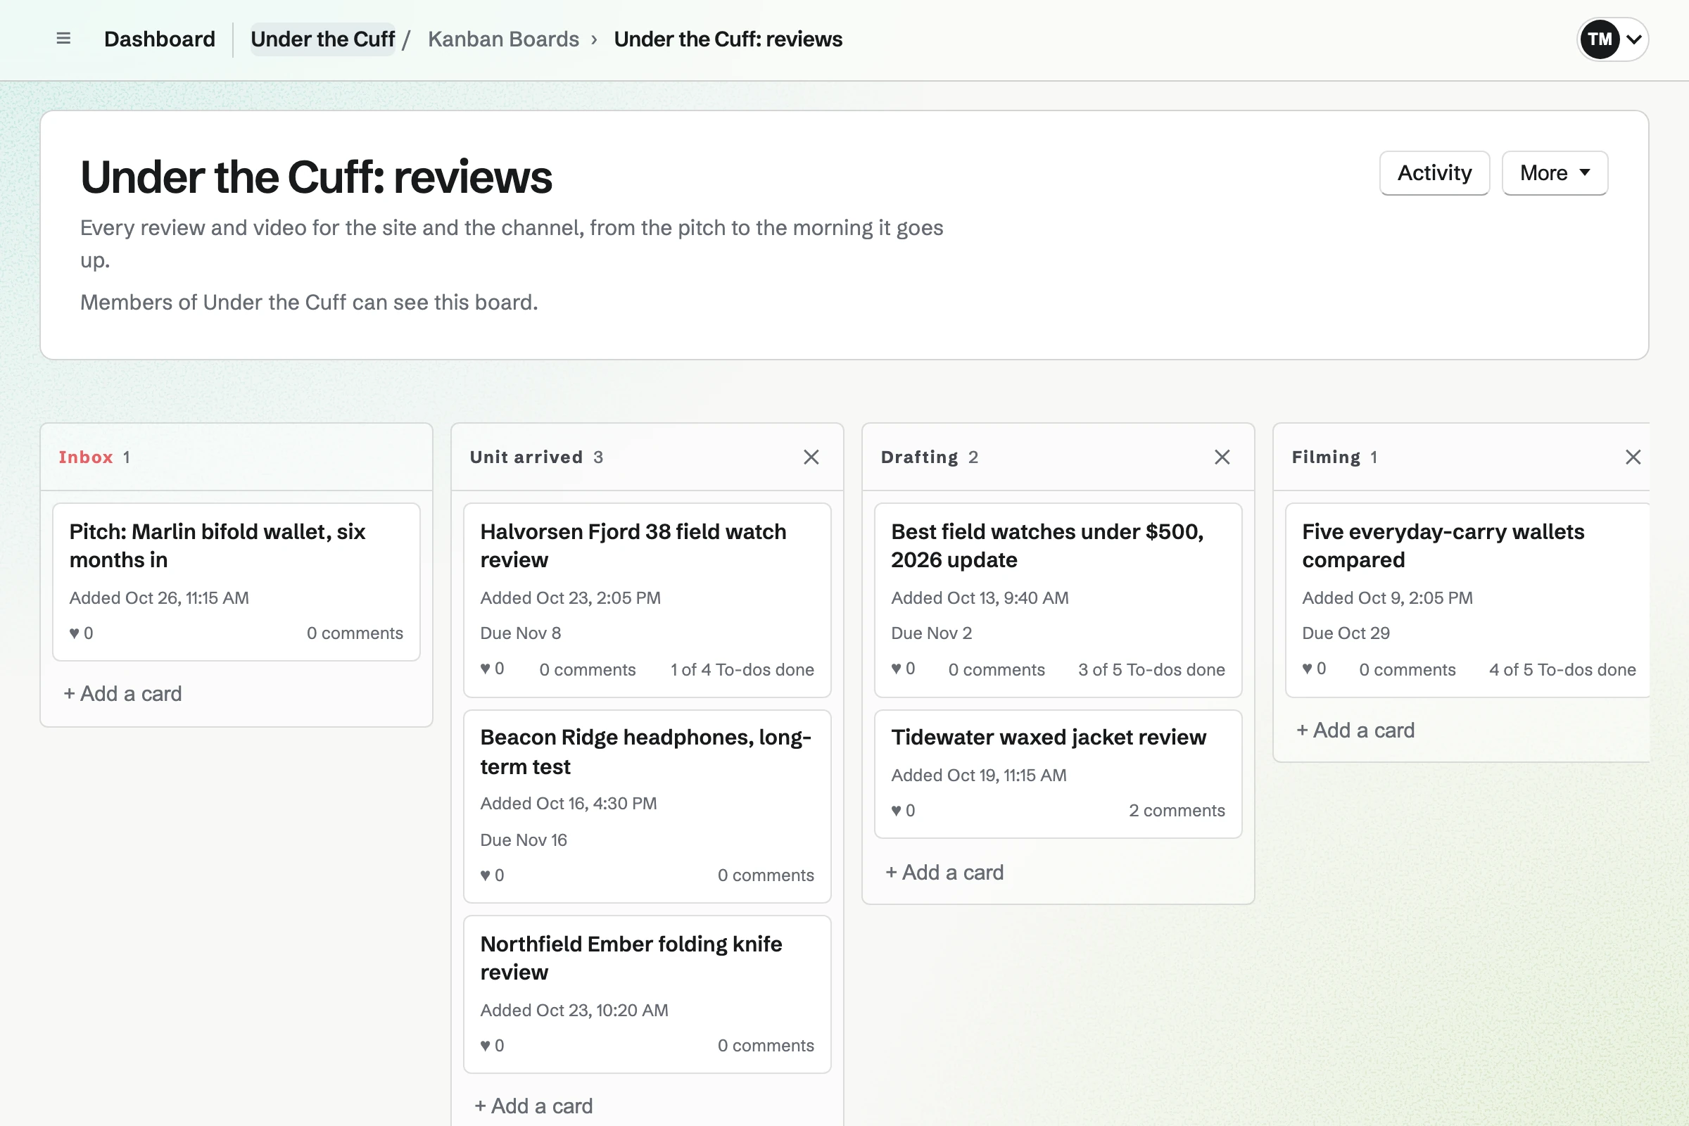Image resolution: width=1689 pixels, height=1126 pixels.
Task: Click the 'Due Nov 16' date
Action: point(524,840)
